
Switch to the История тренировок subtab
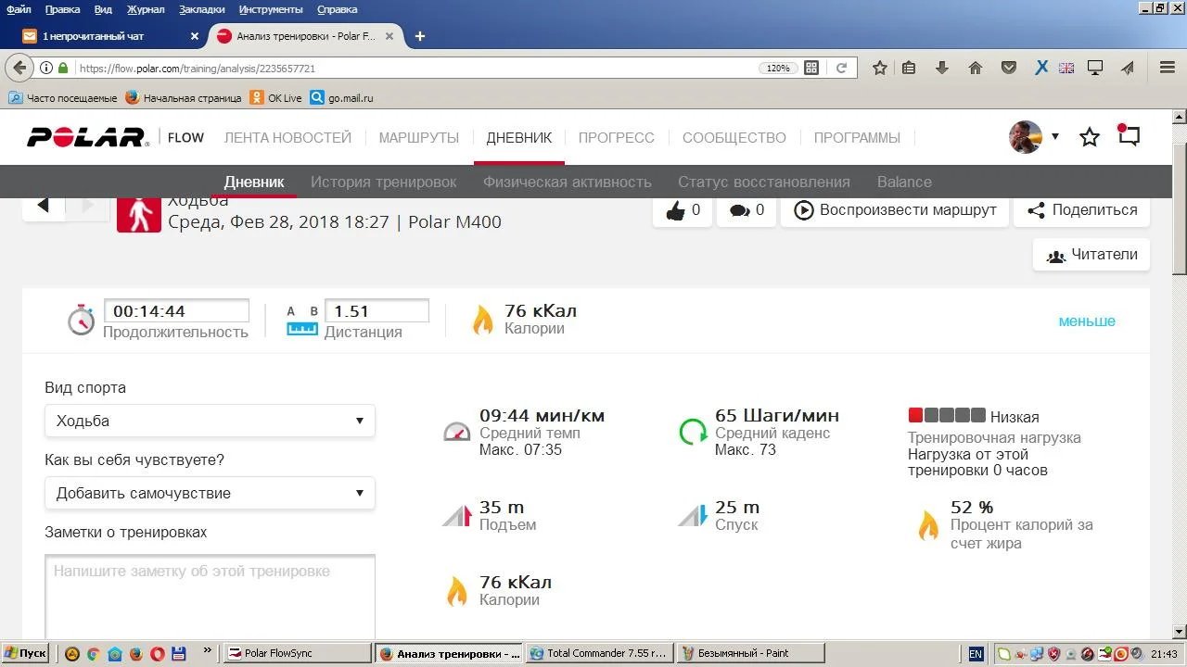click(x=383, y=182)
